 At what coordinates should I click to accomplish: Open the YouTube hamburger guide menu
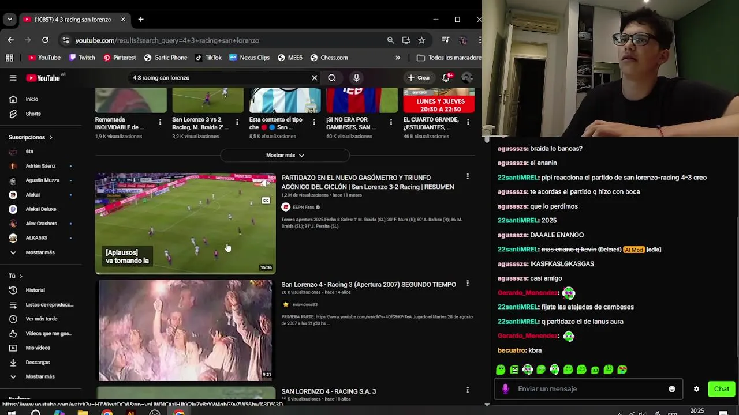point(13,78)
